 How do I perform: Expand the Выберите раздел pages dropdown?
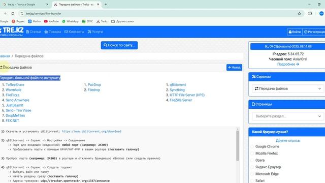(288, 116)
